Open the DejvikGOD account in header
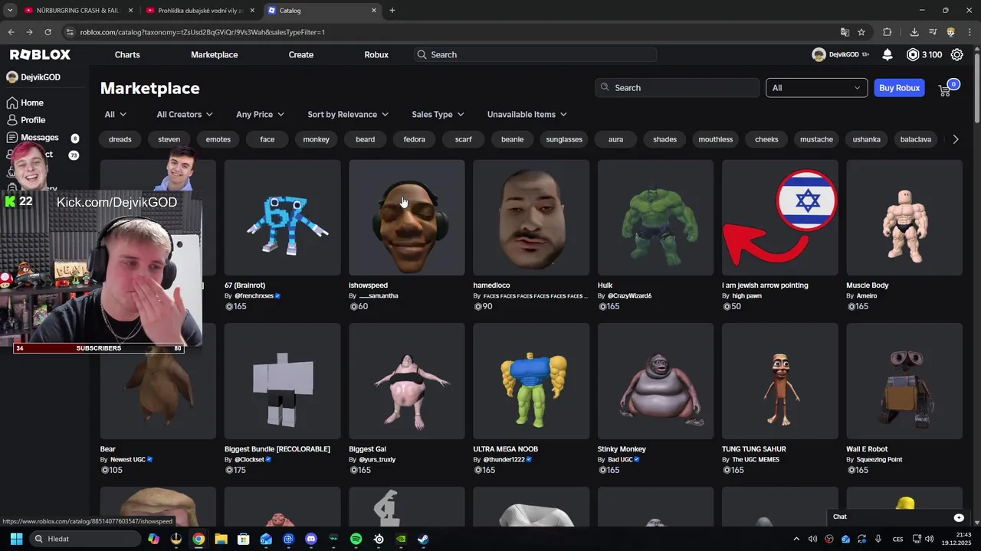 (x=840, y=54)
